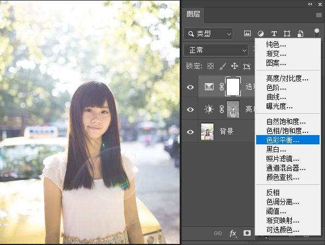The image size is (325, 245).
Task: Open the 类型 filter dropdown
Action: tap(209, 33)
